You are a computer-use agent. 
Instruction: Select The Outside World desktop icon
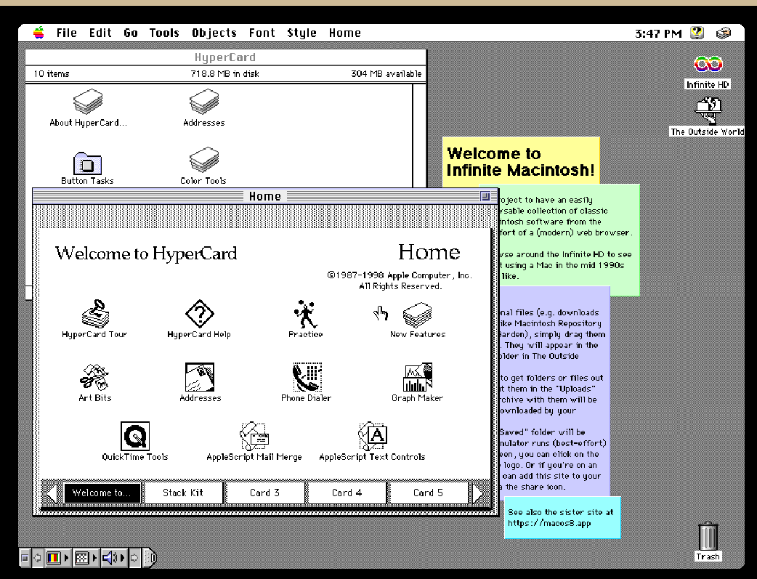(x=708, y=110)
